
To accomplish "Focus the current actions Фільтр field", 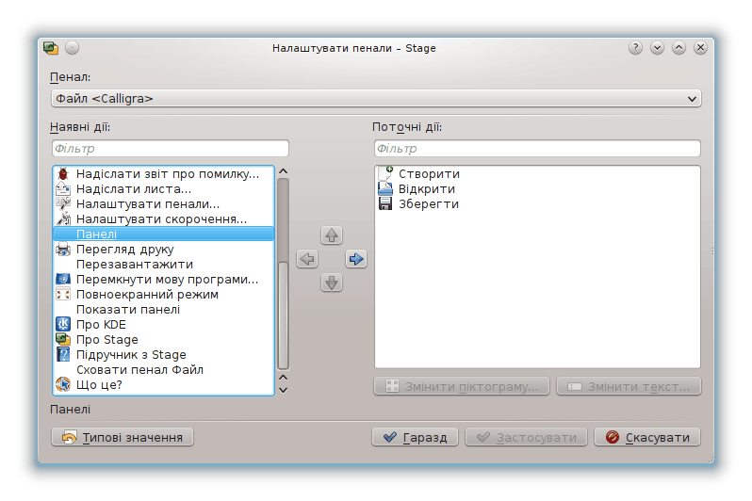I will 537,149.
